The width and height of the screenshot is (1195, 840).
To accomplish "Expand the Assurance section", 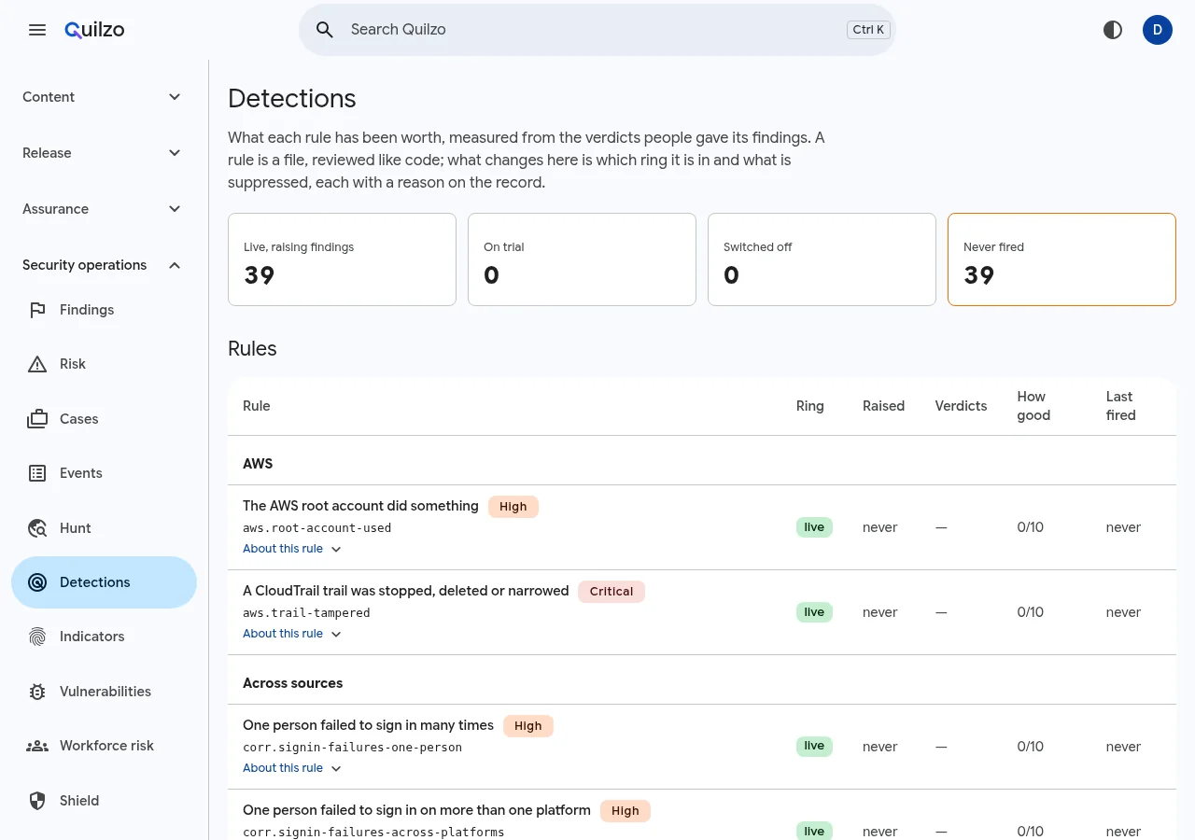I will point(104,209).
